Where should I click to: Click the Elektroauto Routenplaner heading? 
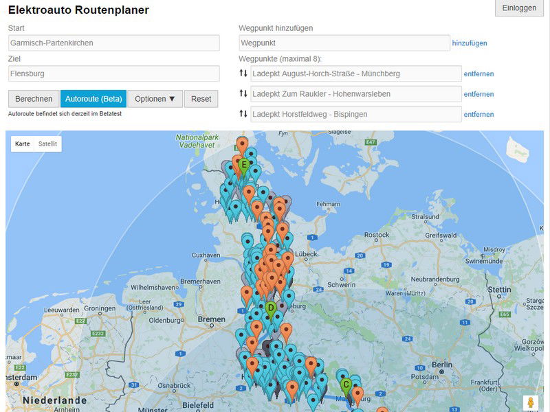(78, 10)
